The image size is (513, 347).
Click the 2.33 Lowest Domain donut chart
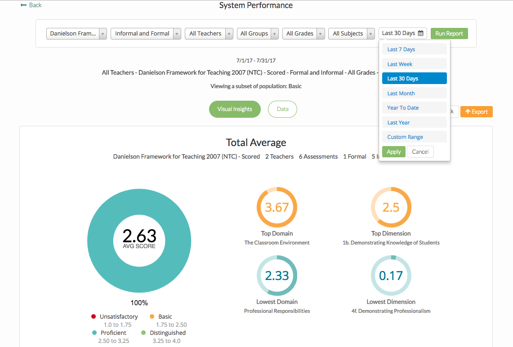pos(277,276)
